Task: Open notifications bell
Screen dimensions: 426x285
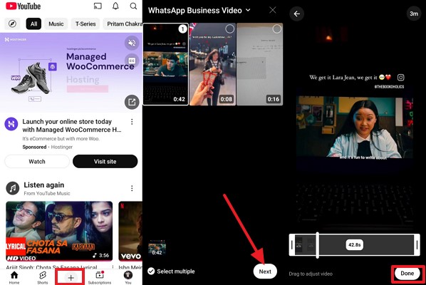Action: pos(115,6)
